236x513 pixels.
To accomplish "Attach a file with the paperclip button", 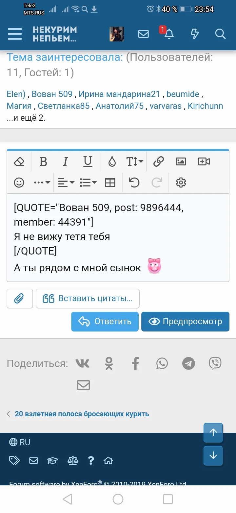I will (20, 299).
